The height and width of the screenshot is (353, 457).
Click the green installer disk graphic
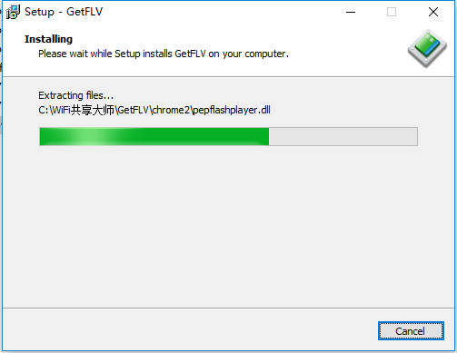(x=427, y=48)
